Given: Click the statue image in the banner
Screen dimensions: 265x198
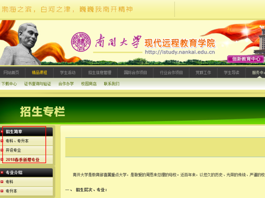Looking at the screenshot, I should pos(20,44).
